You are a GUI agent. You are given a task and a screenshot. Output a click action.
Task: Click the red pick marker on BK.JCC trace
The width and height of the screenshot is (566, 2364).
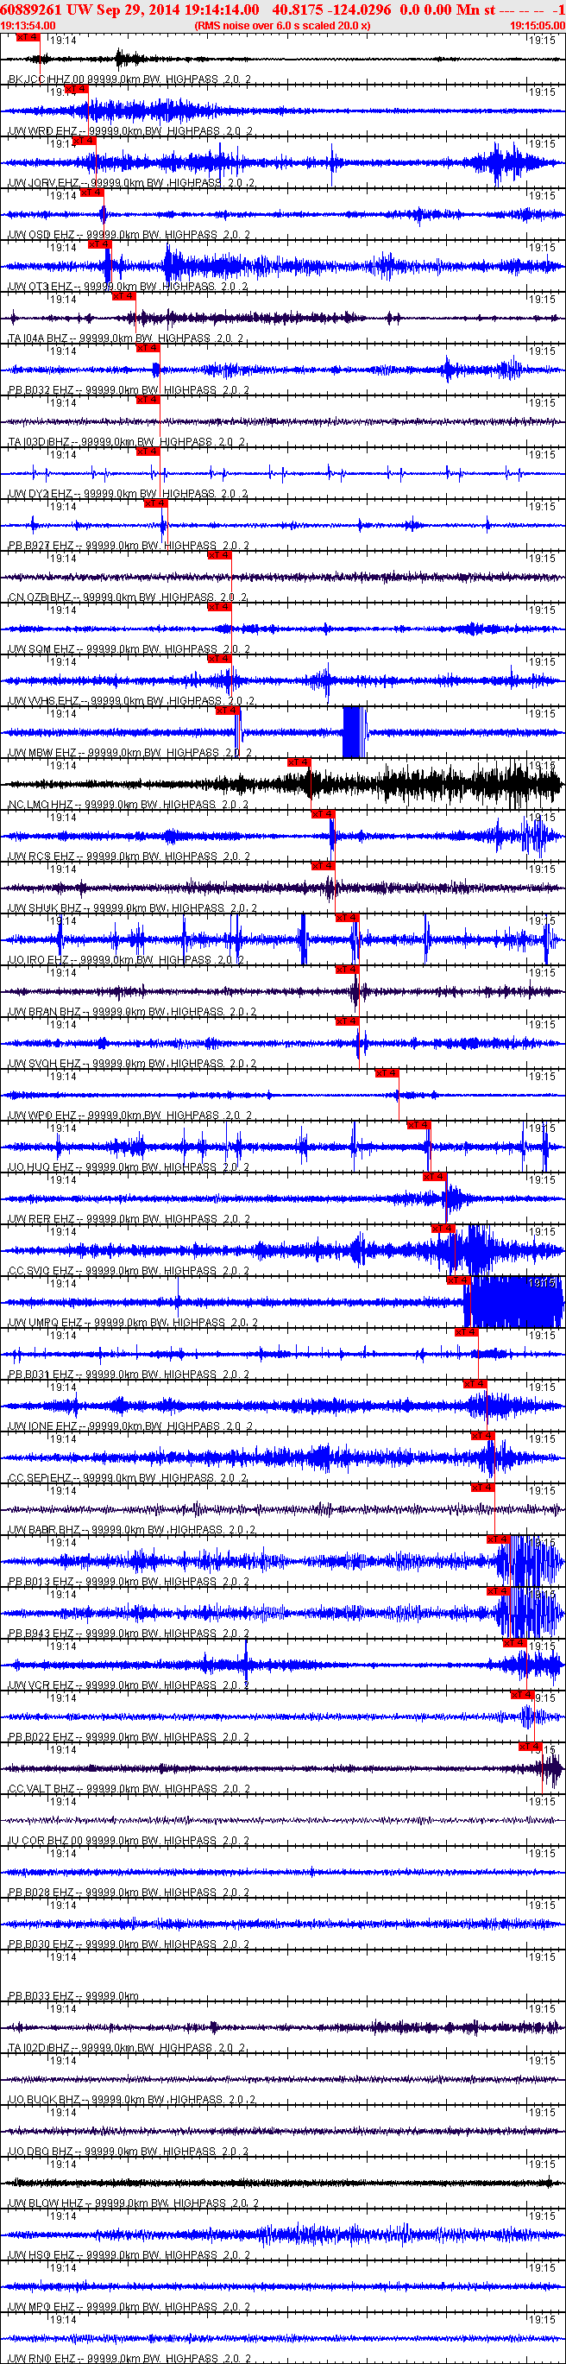pos(28,38)
